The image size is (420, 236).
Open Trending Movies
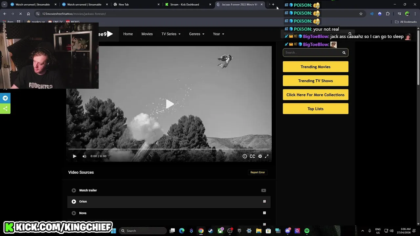tap(315, 67)
